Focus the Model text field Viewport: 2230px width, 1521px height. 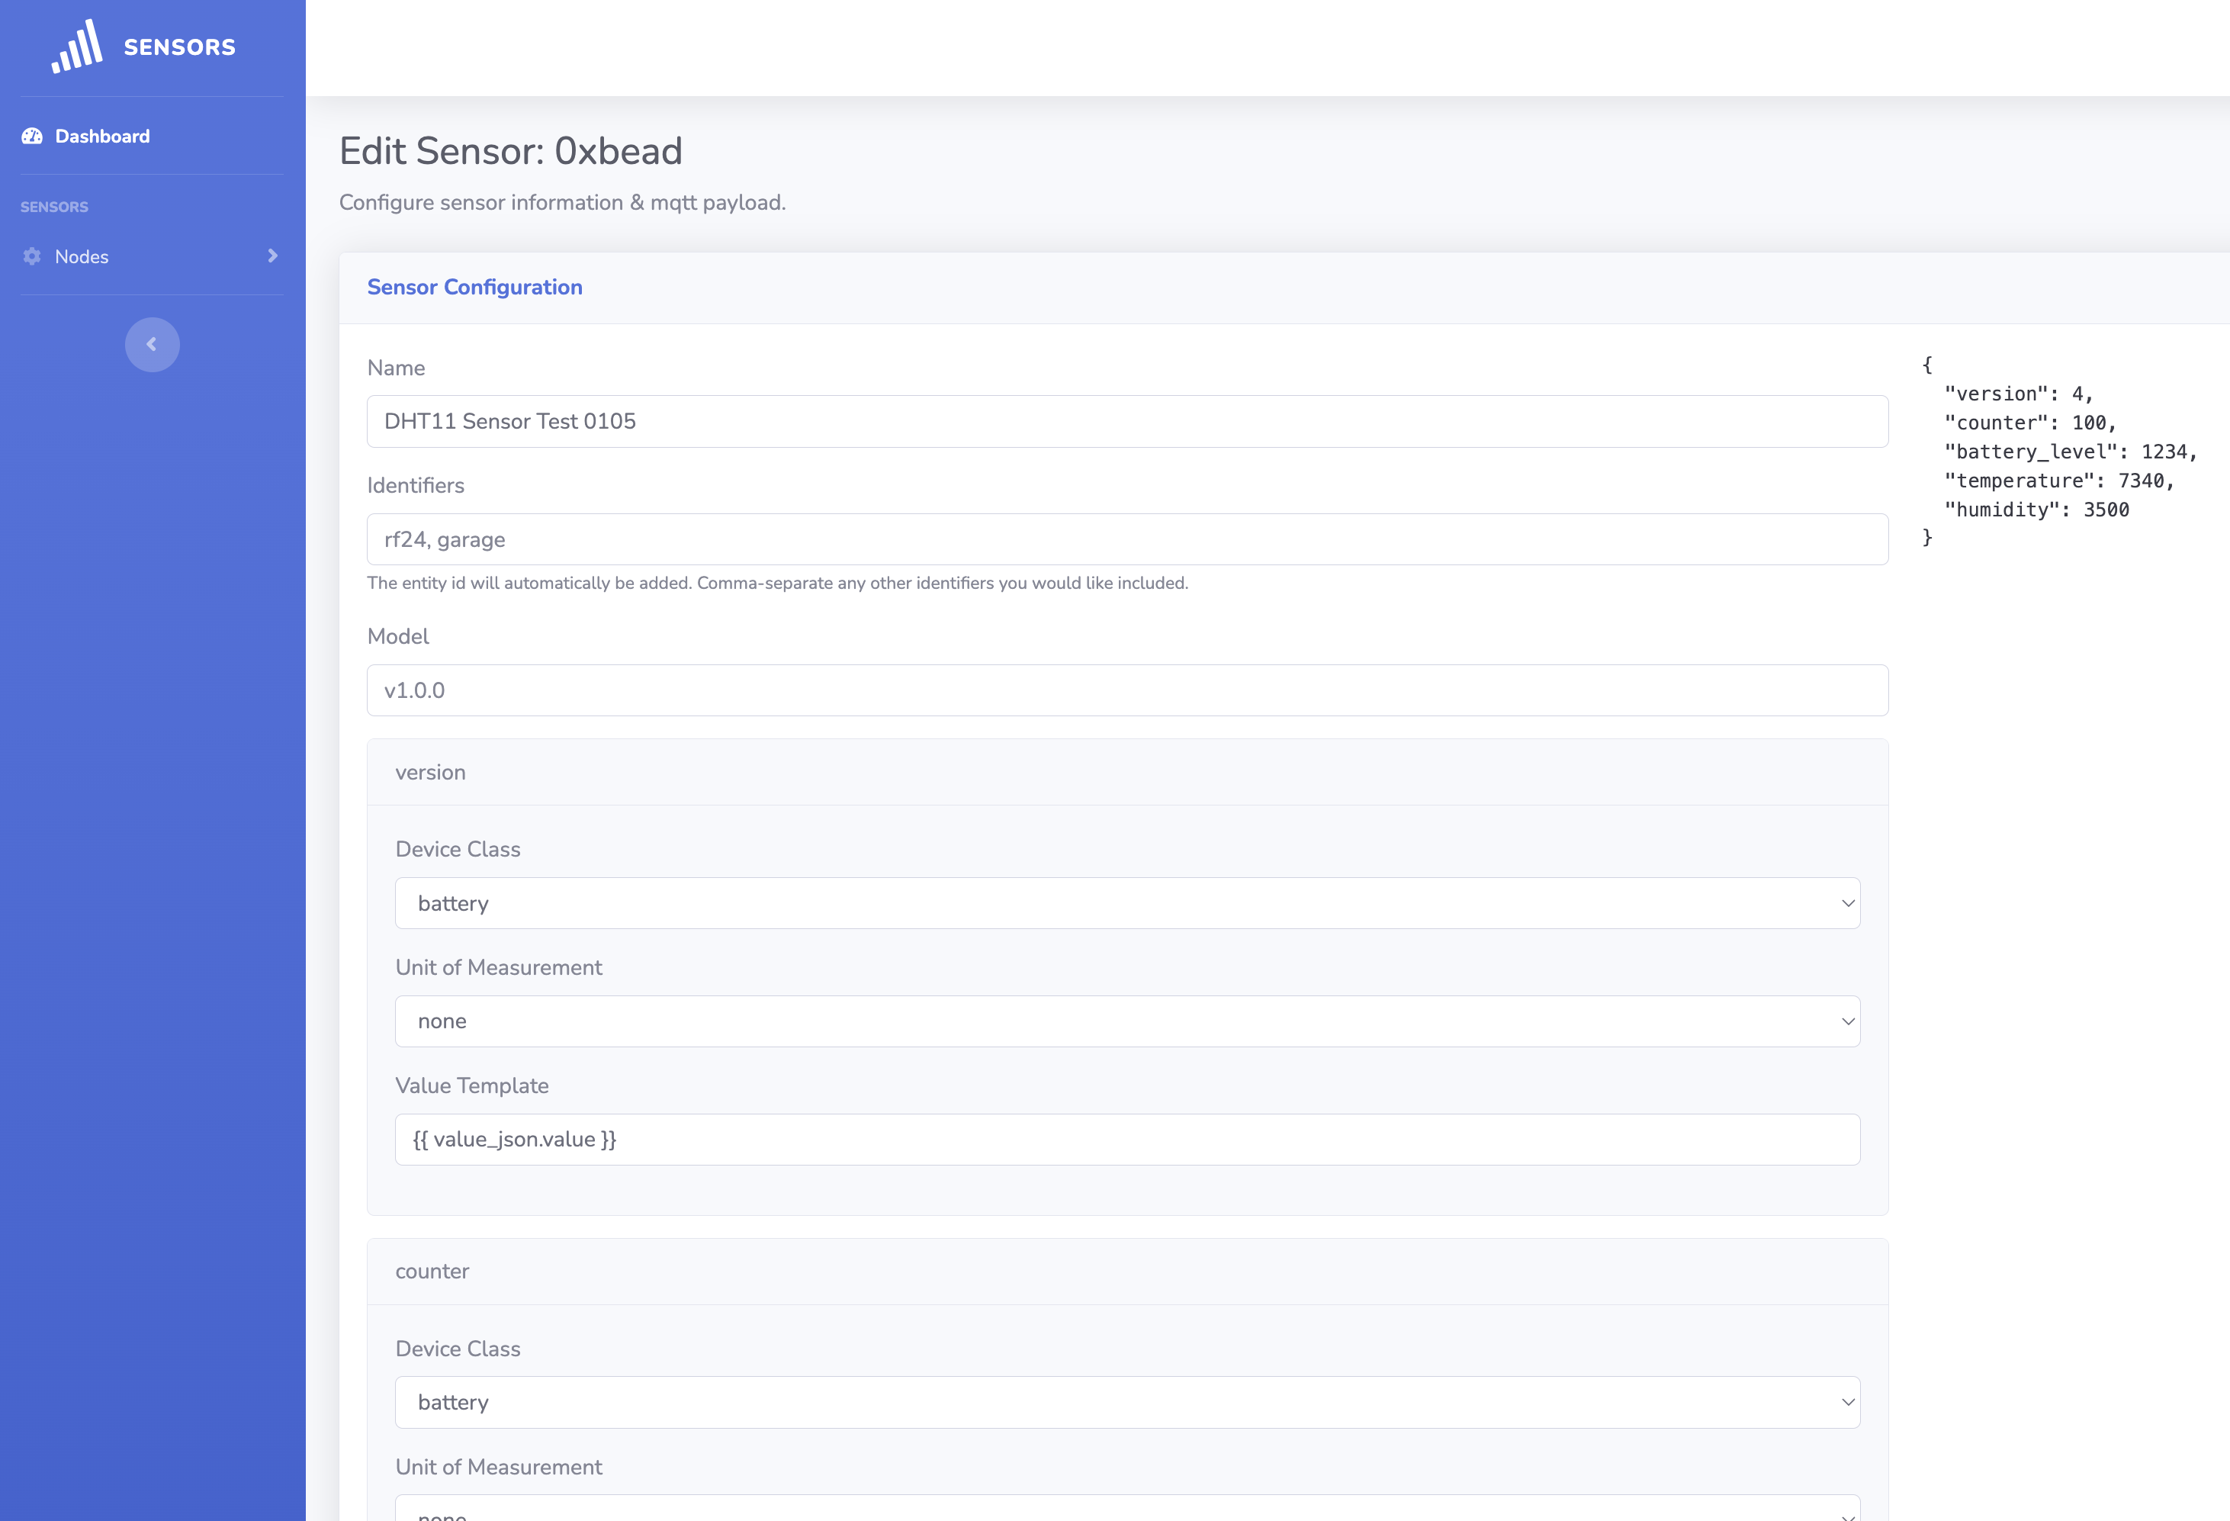tap(1126, 690)
